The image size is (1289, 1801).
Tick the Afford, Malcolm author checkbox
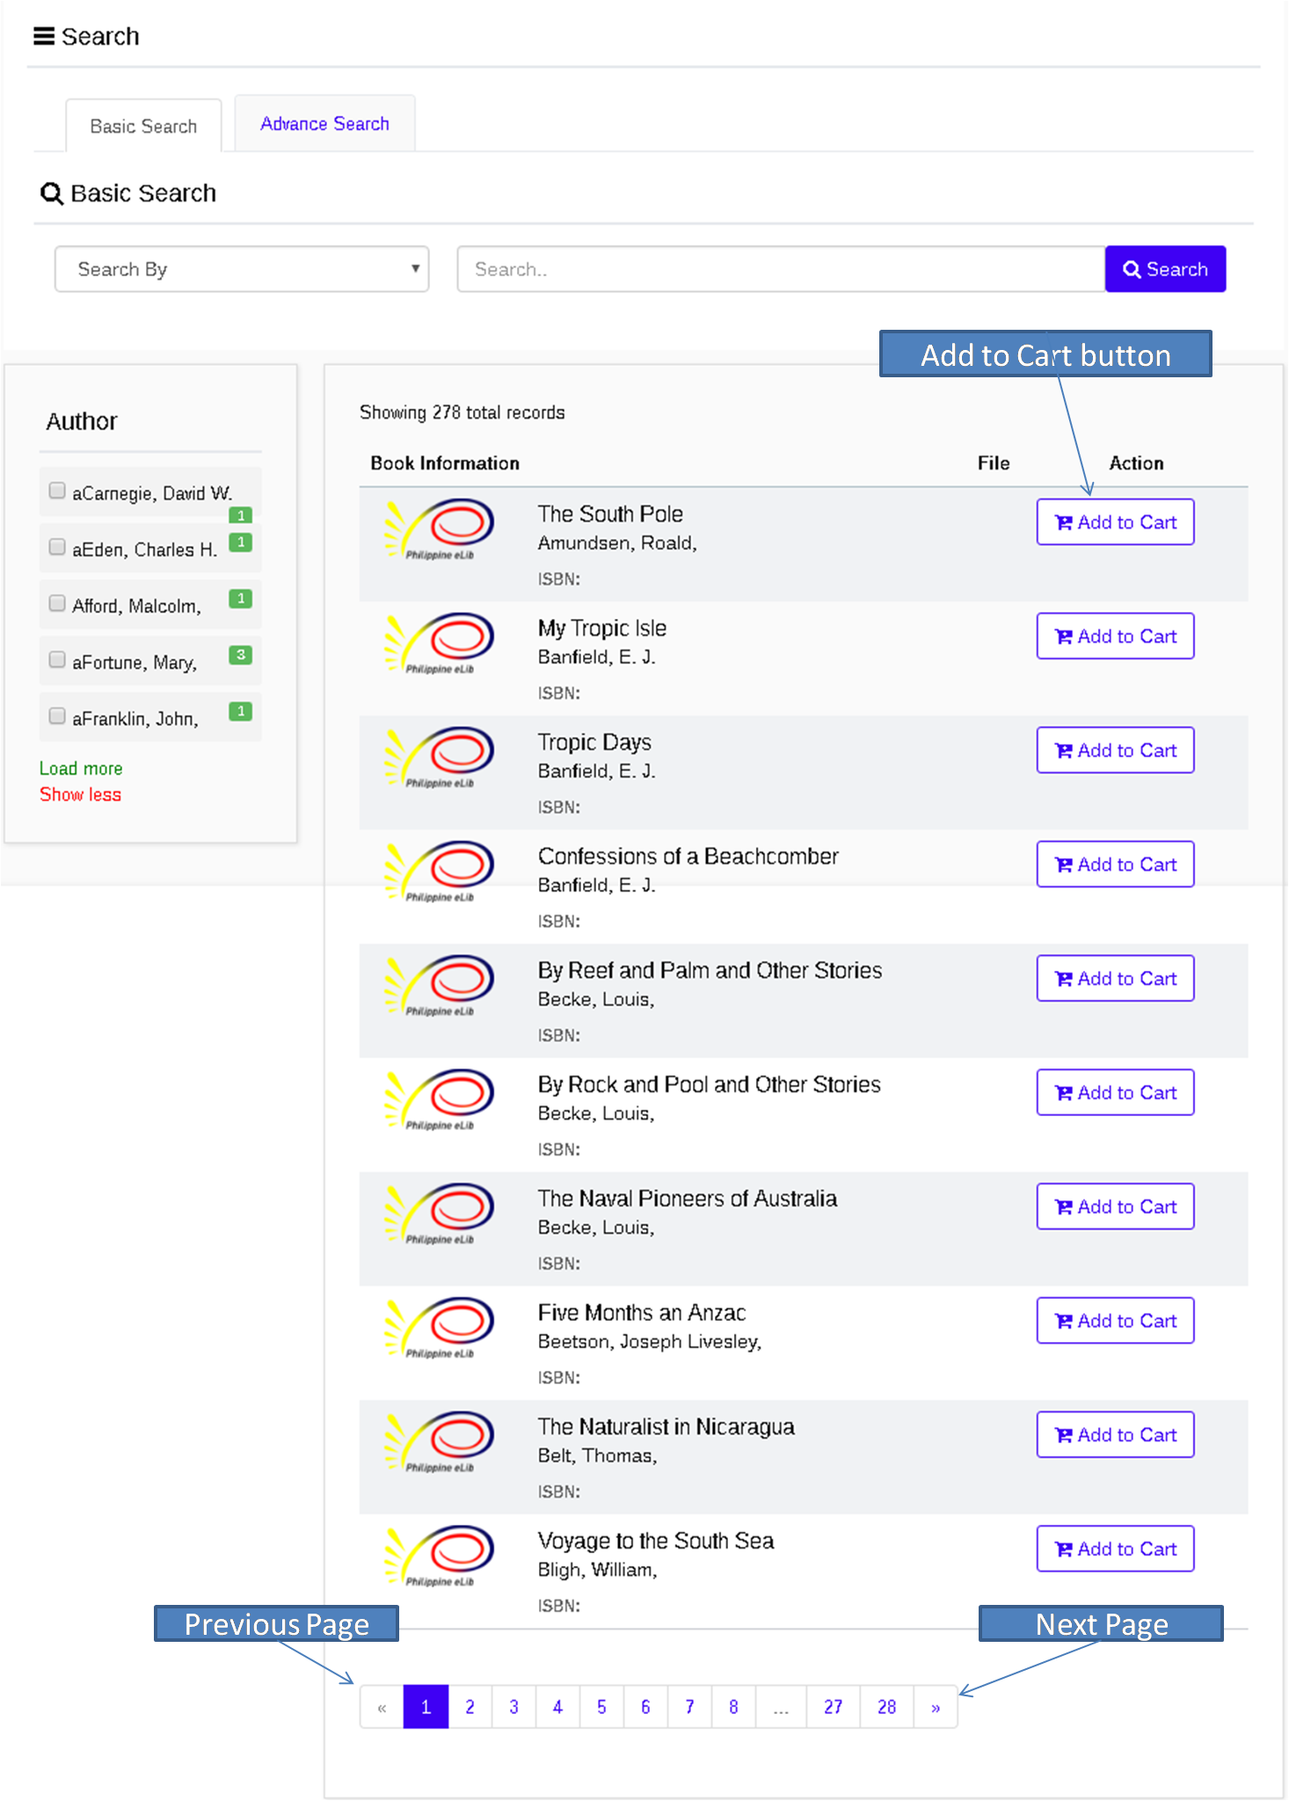click(57, 603)
